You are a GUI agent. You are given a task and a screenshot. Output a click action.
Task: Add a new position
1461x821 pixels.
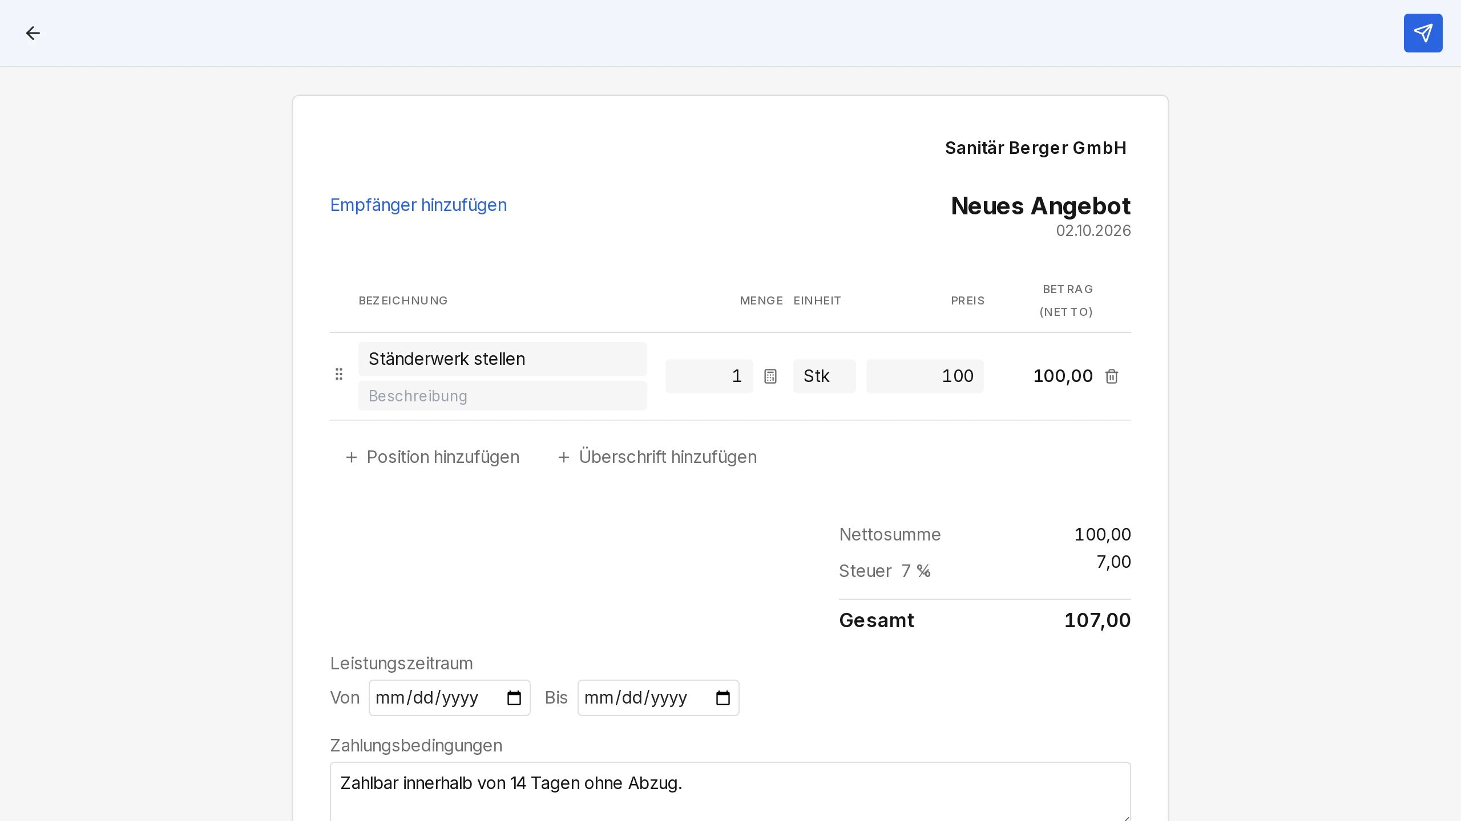[x=433, y=457]
